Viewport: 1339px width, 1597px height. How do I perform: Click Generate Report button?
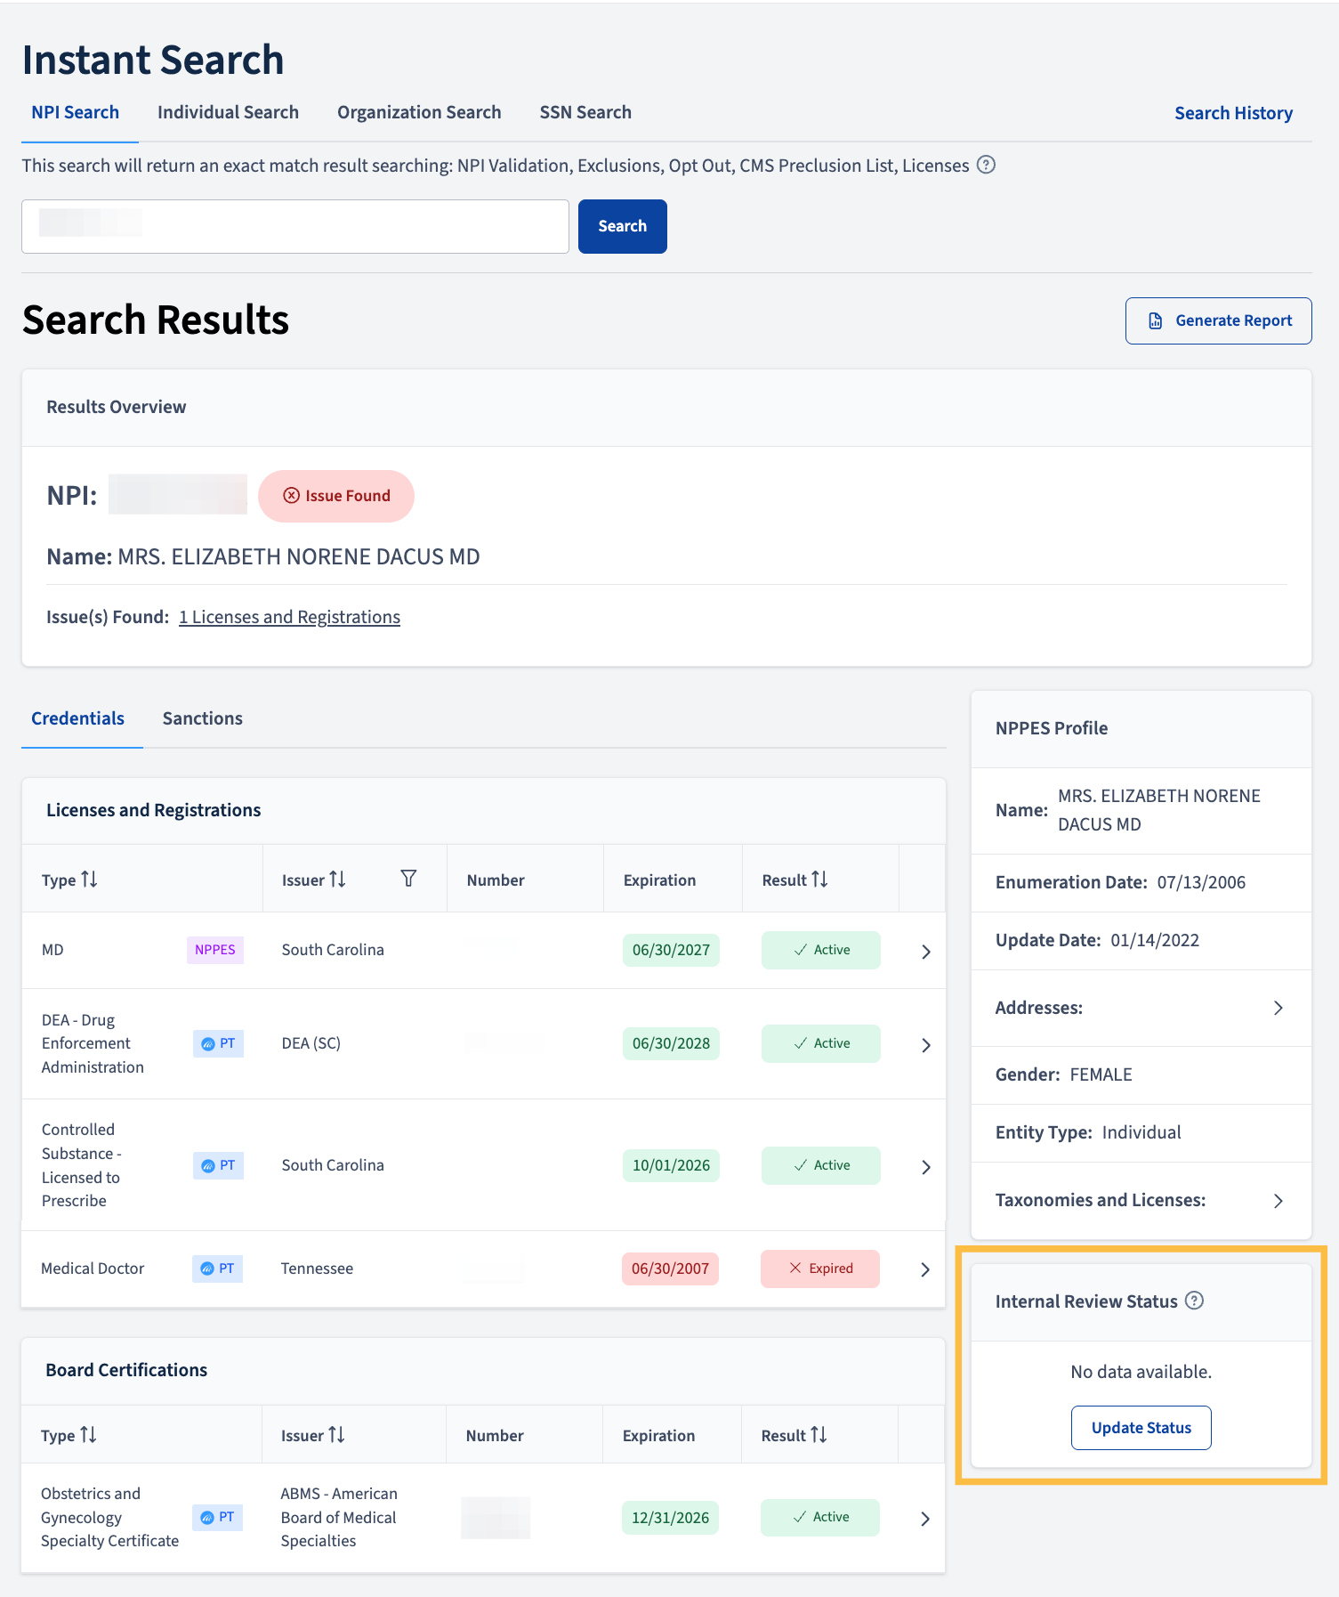pyautogui.click(x=1218, y=320)
